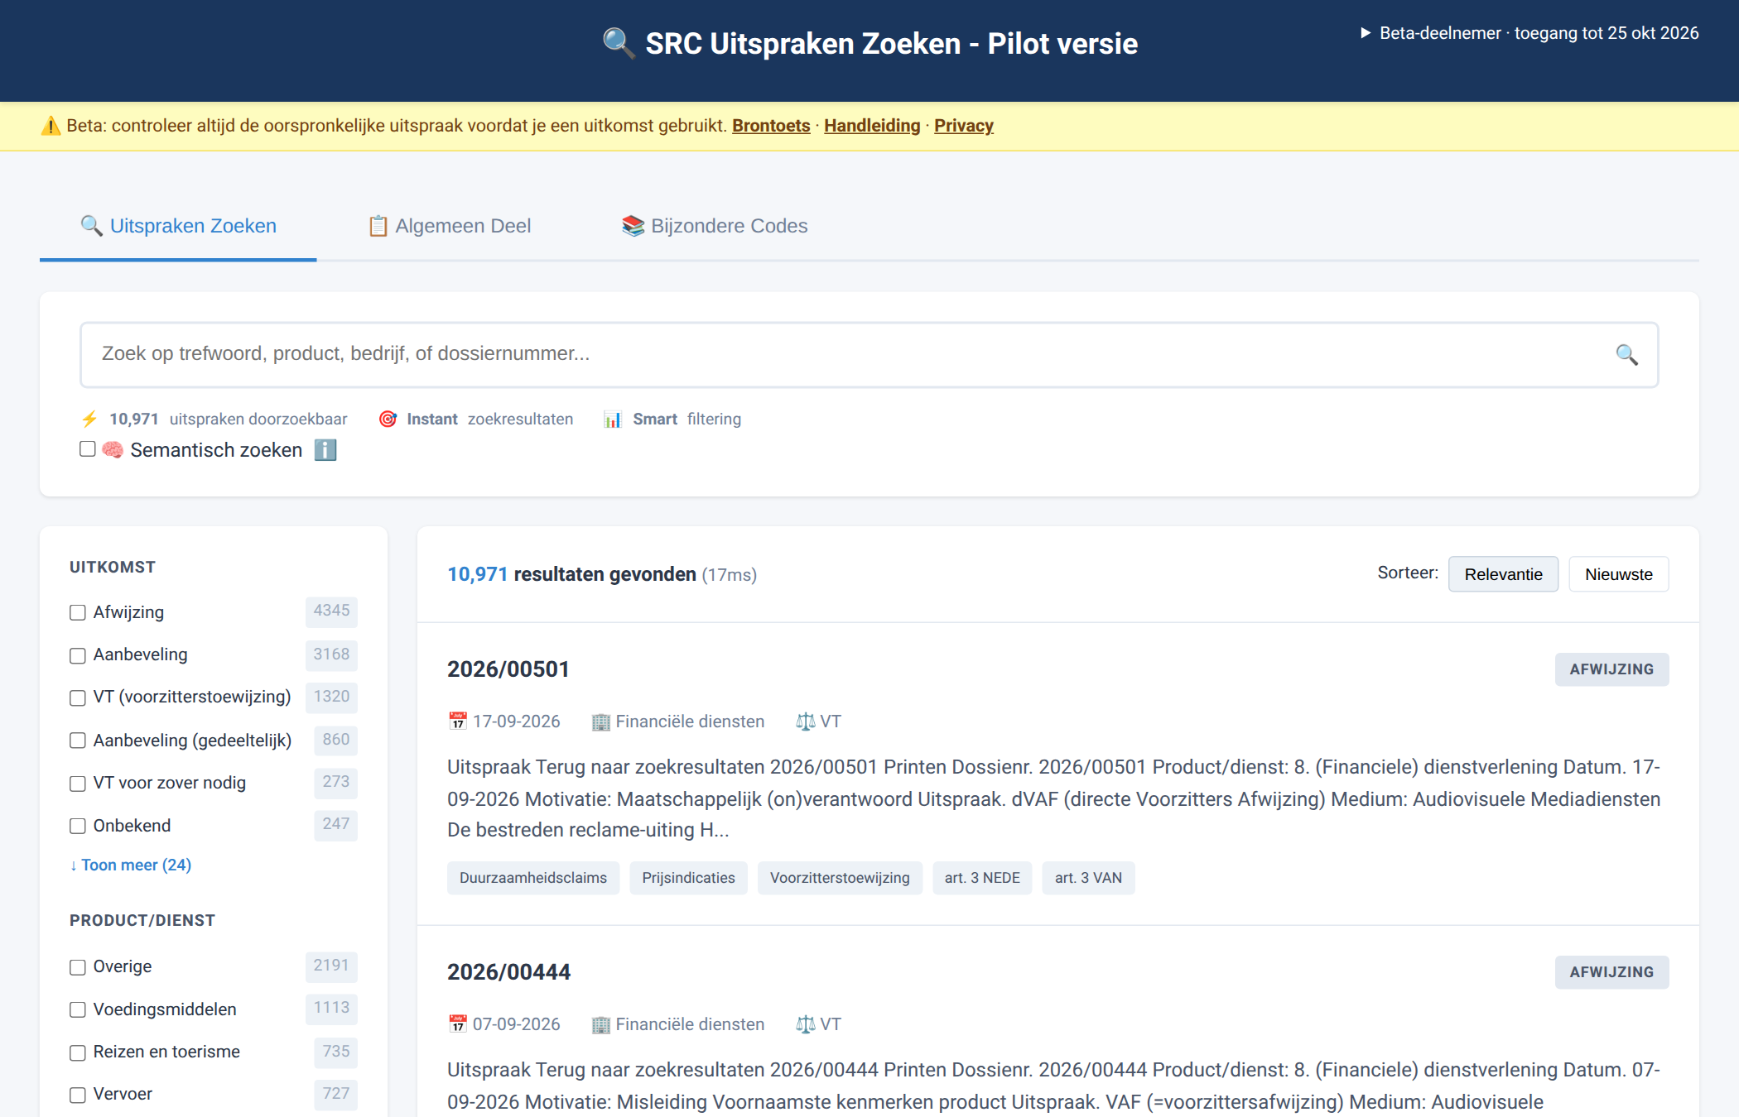Check the Afwijzing outcome filter
Image resolution: width=1739 pixels, height=1117 pixels.
(78, 613)
